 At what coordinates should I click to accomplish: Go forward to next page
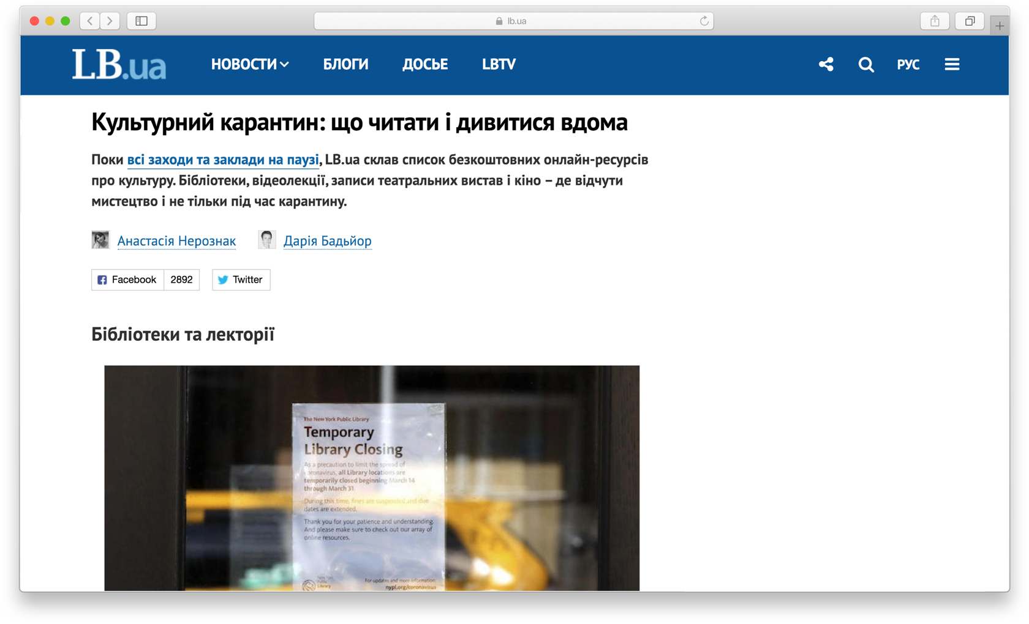110,21
